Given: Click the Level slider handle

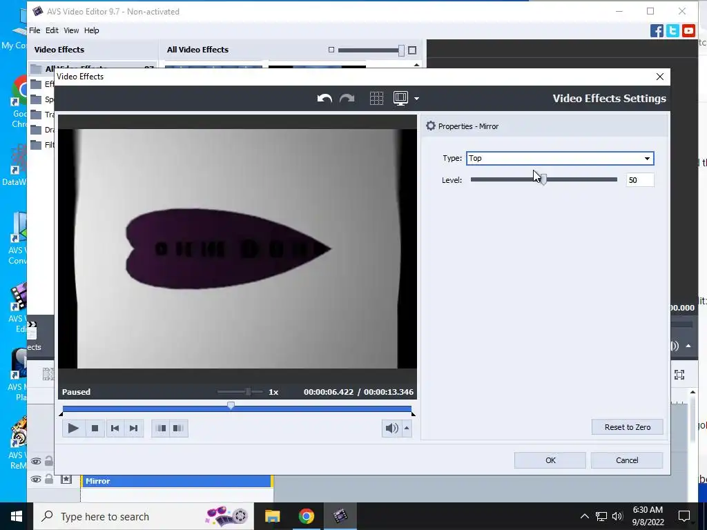Looking at the screenshot, I should tap(543, 179).
